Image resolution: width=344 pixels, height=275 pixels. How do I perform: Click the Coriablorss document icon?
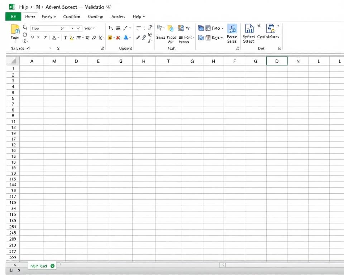(x=271, y=29)
